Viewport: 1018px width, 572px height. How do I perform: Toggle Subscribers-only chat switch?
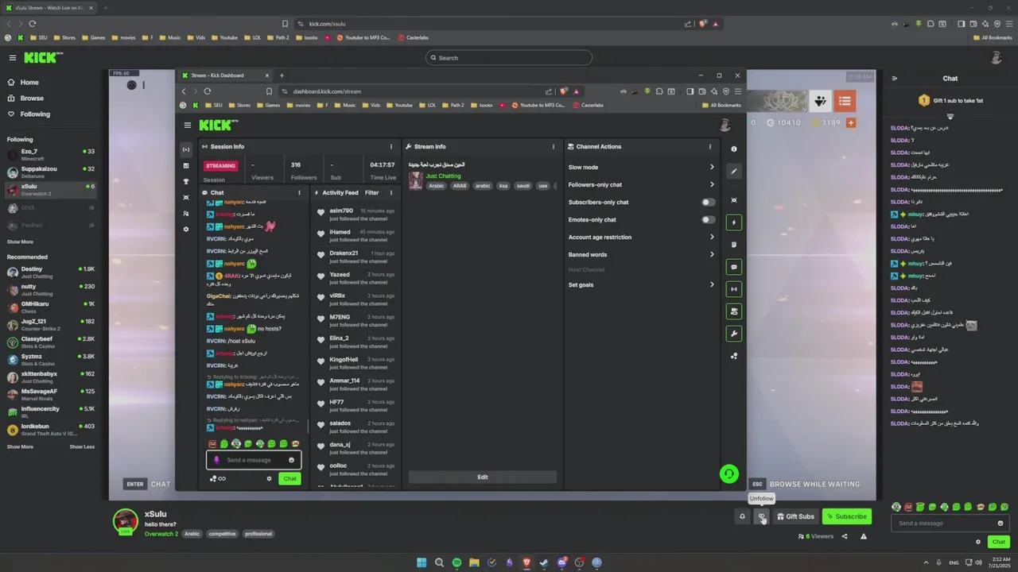click(x=708, y=202)
